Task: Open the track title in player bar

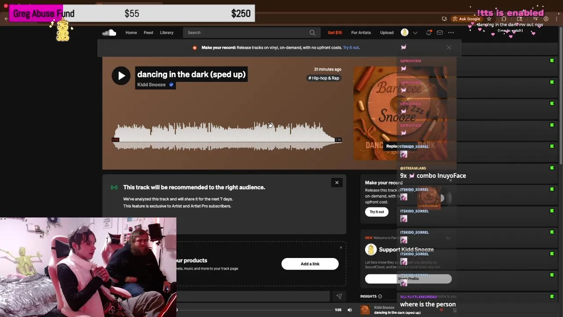Action: [x=397, y=313]
